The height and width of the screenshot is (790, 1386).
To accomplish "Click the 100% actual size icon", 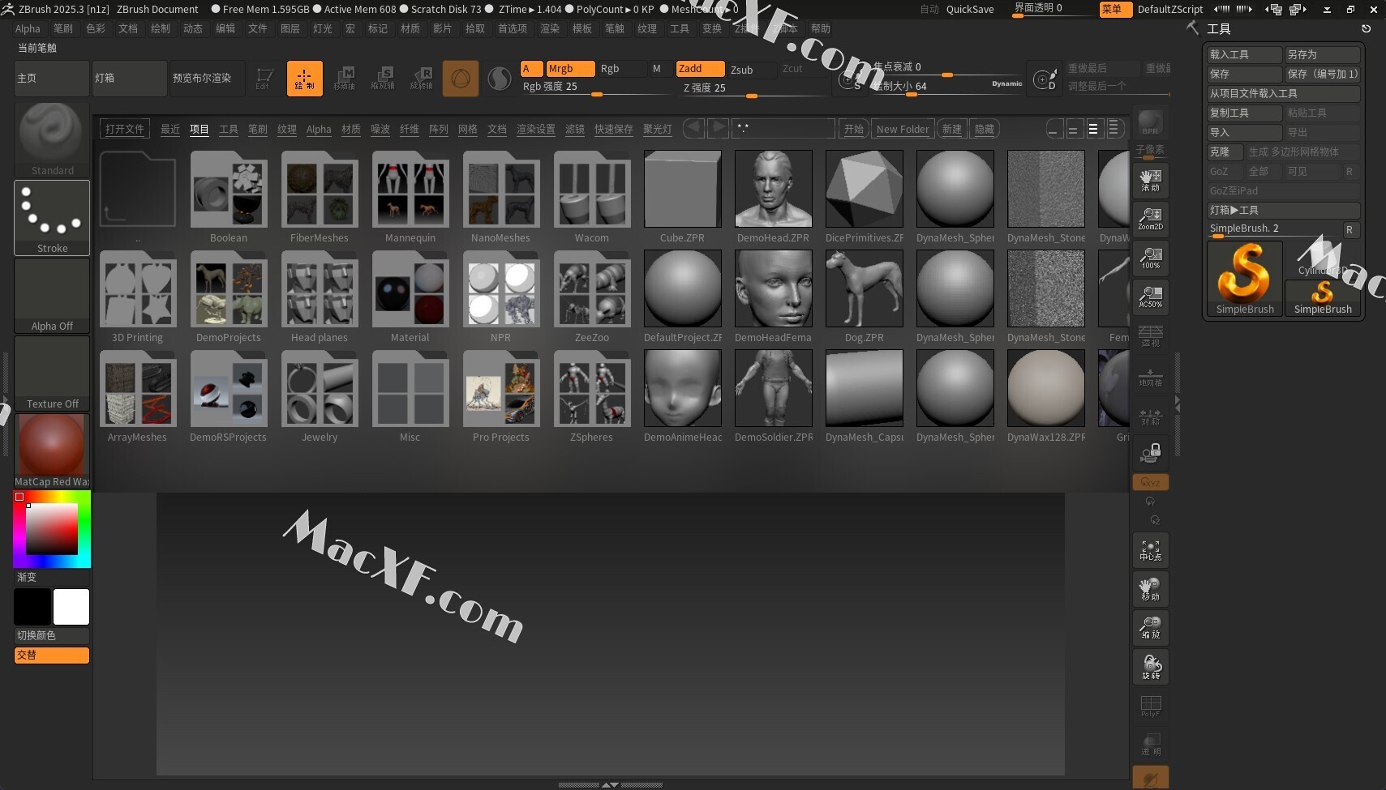I will (1151, 258).
